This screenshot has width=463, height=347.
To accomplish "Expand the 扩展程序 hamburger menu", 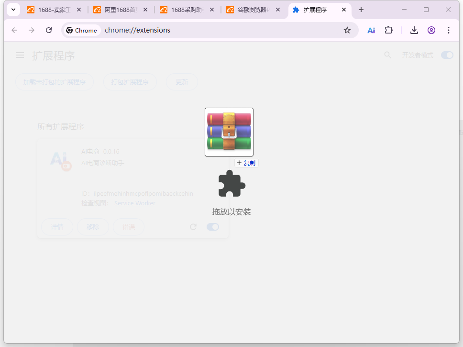I will point(20,55).
